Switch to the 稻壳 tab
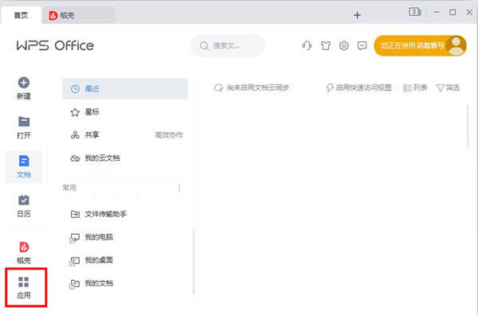 tap(79, 15)
